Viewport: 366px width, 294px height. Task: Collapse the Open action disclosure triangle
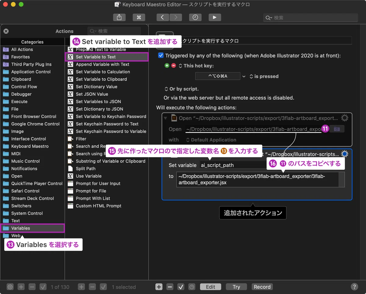click(166, 118)
